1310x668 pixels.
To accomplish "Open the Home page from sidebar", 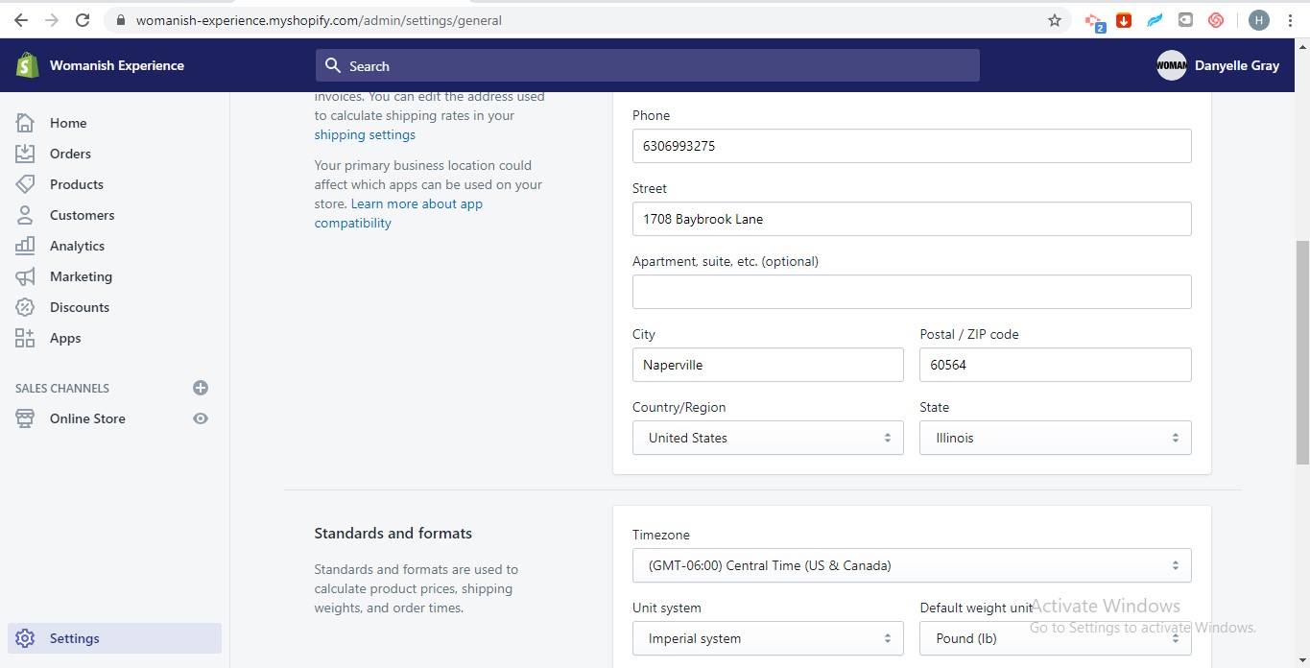I will click(67, 123).
